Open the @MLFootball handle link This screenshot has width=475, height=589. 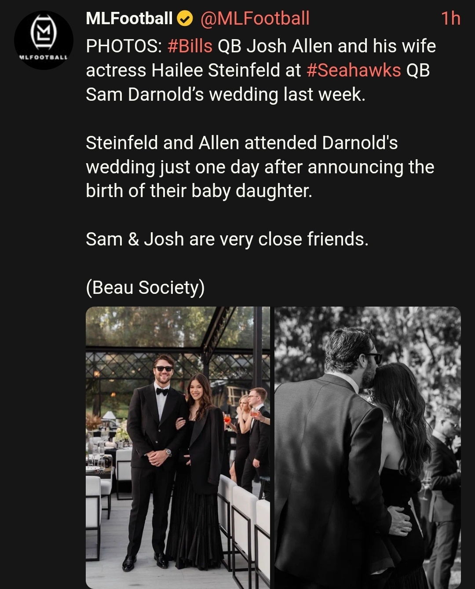[x=255, y=18]
